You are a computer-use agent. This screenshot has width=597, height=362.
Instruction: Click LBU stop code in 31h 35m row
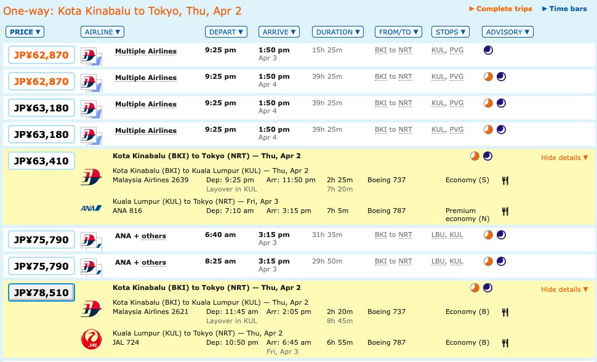coord(438,235)
